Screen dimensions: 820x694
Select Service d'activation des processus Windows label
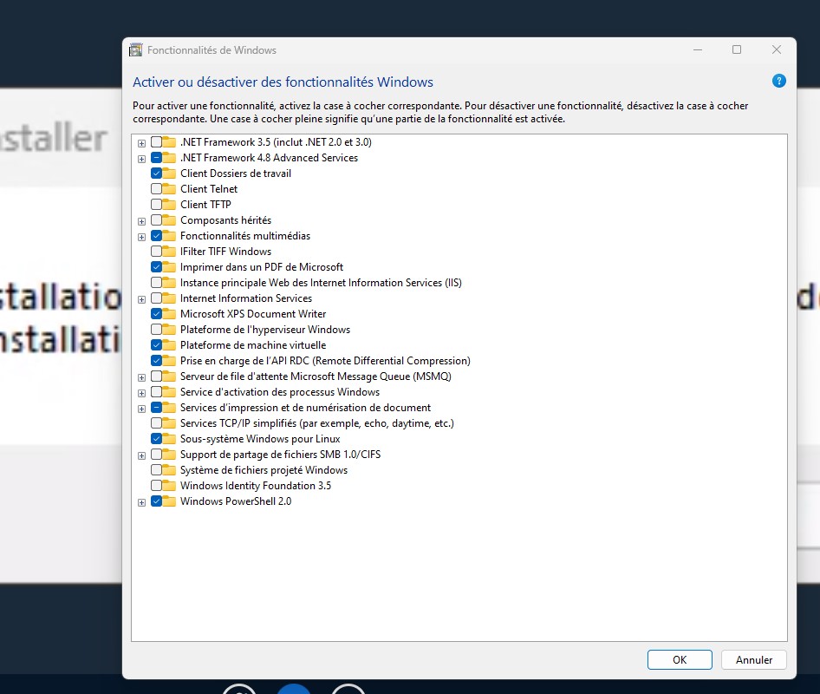click(x=280, y=392)
